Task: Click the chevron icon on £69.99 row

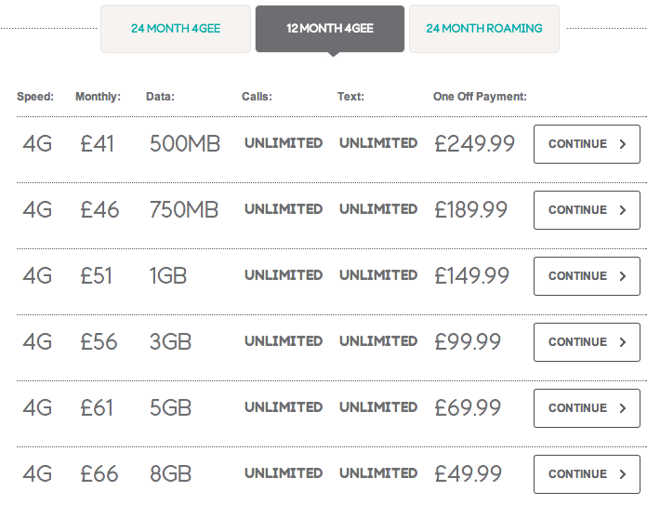Action: [x=623, y=408]
